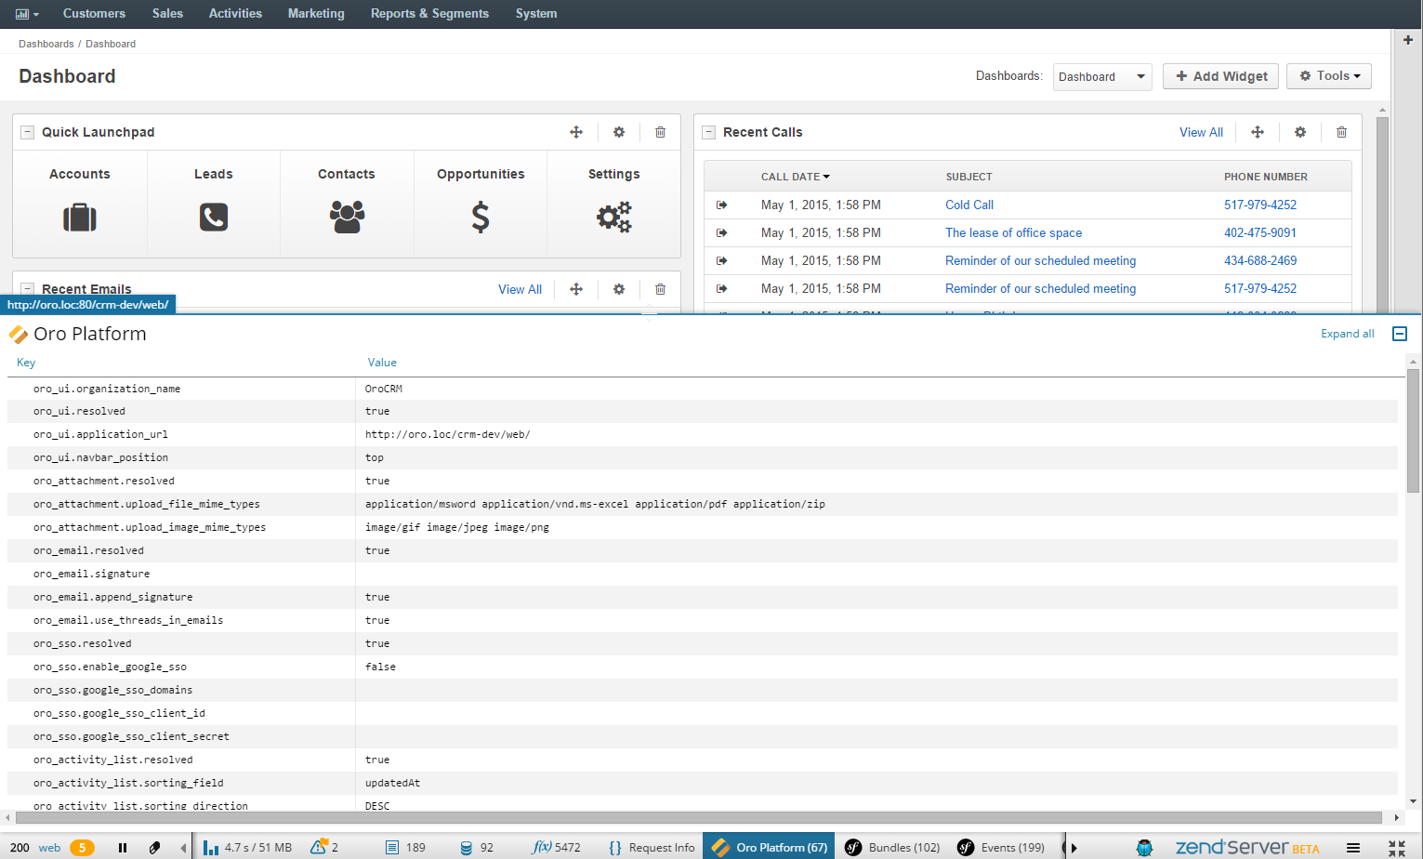
Task: Select the Oro Platform (67) tab
Action: point(769,847)
